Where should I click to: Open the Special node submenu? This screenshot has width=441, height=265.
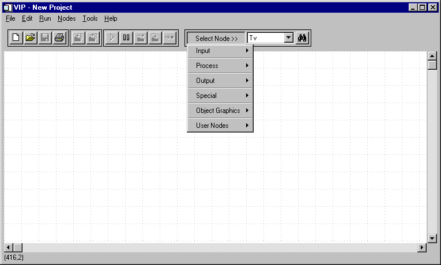click(220, 96)
